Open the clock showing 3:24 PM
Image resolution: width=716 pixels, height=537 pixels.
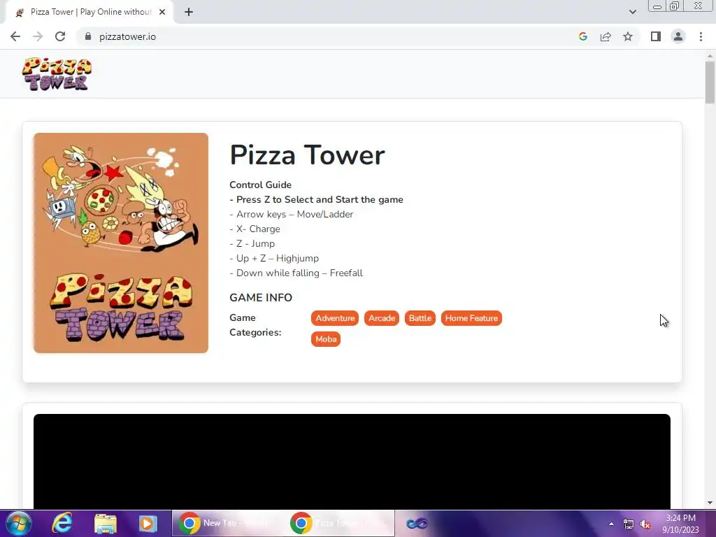tap(680, 524)
